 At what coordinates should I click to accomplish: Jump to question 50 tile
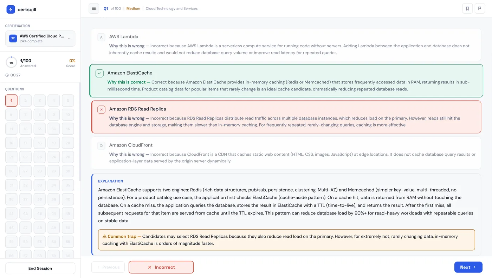tap(68, 228)
